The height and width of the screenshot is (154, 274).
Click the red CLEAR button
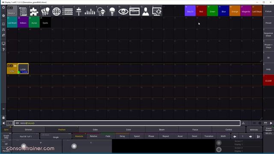(x=268, y=80)
